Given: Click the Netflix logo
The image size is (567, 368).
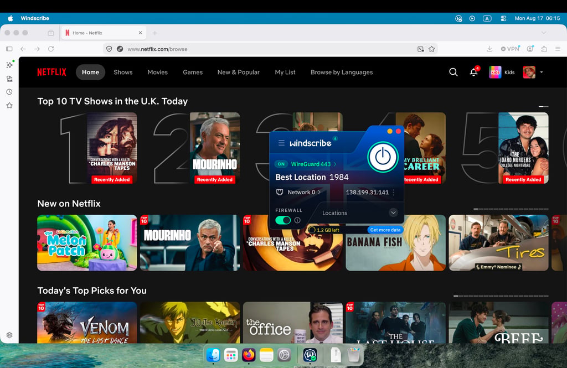Looking at the screenshot, I should pos(51,72).
